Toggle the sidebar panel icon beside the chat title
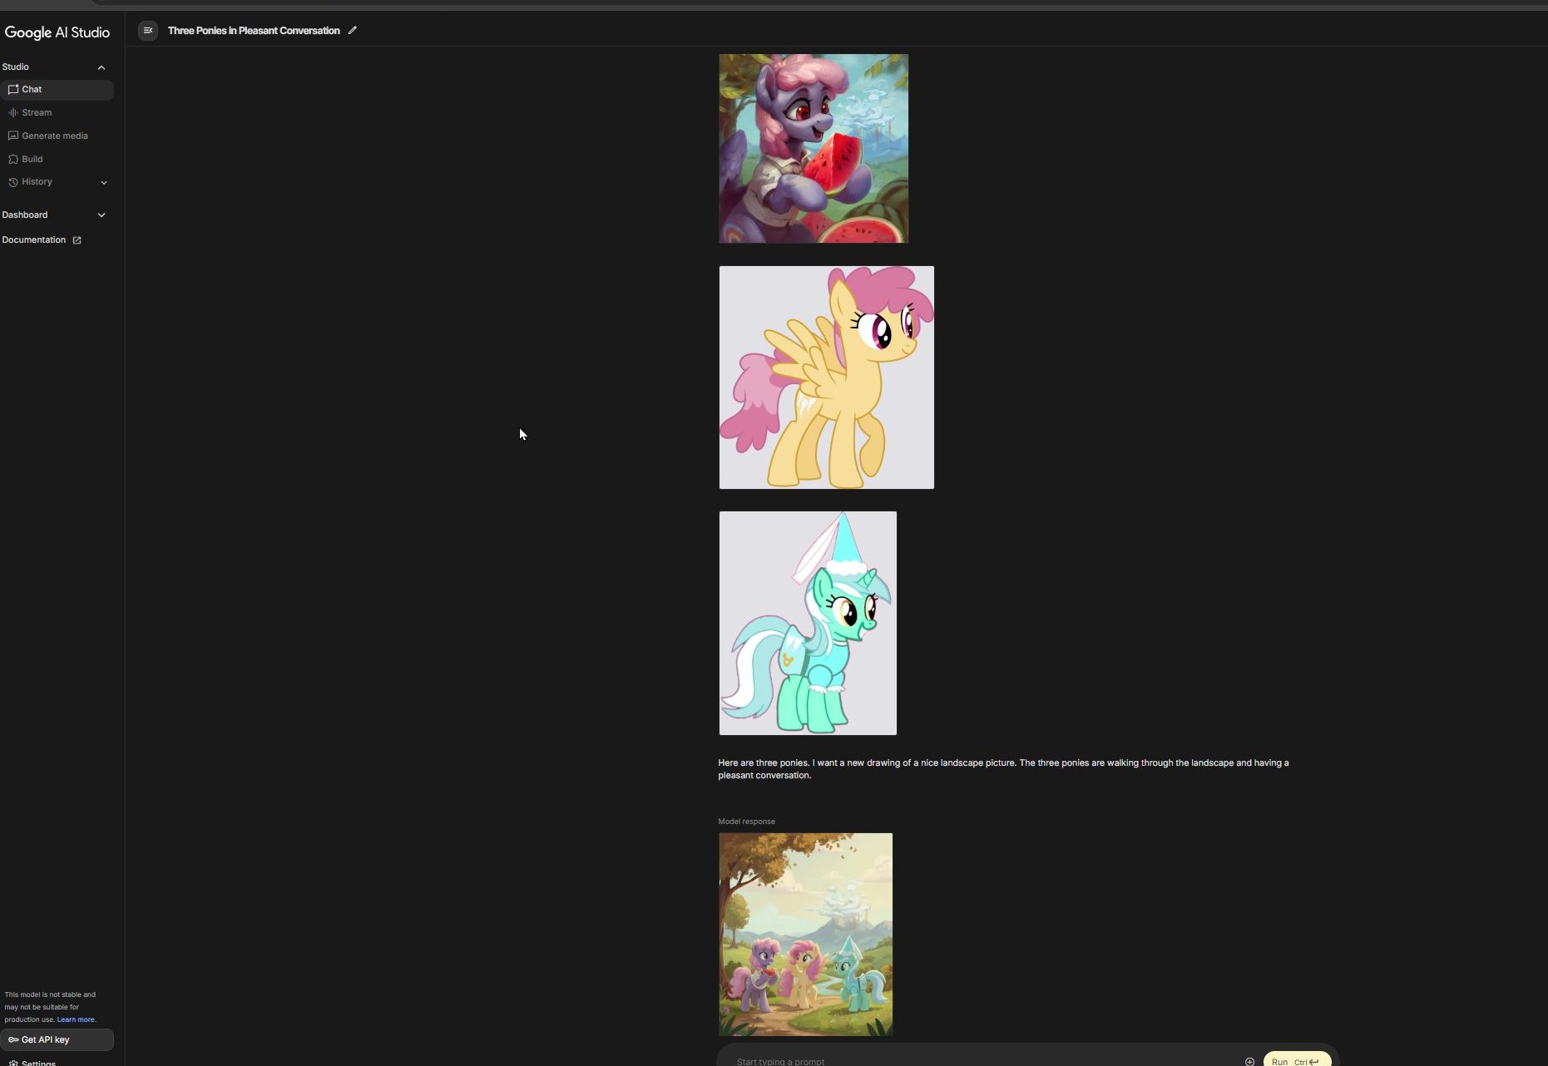The height and width of the screenshot is (1066, 1548). click(x=148, y=31)
